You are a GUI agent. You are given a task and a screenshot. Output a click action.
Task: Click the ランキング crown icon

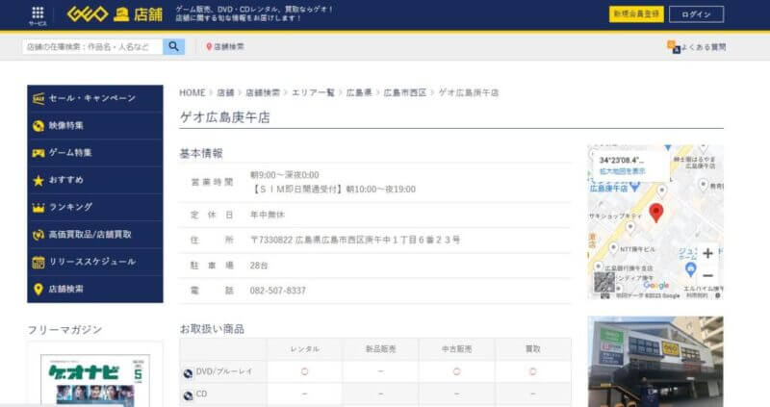coord(38,208)
